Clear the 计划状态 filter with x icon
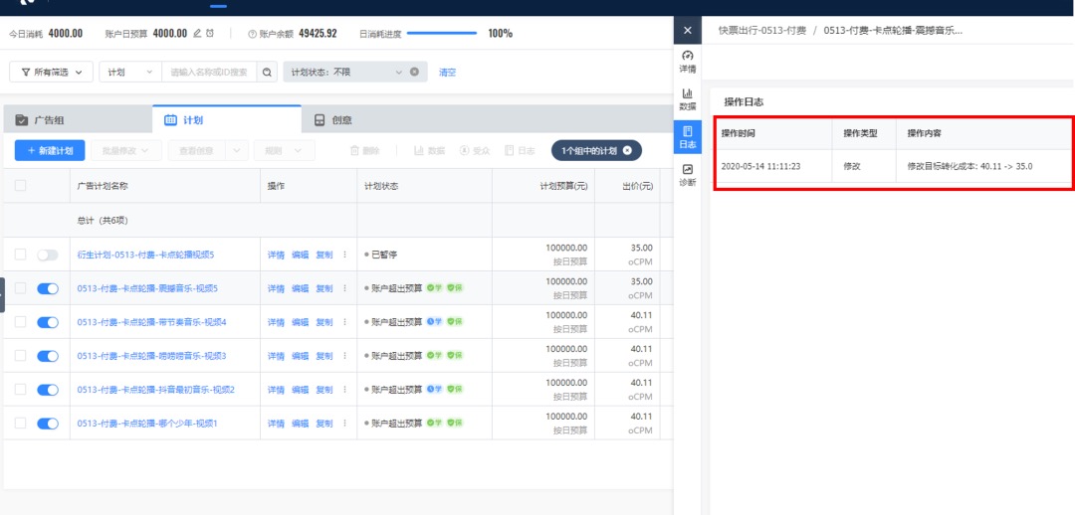Viewport: 1075px width, 515px height. 414,72
